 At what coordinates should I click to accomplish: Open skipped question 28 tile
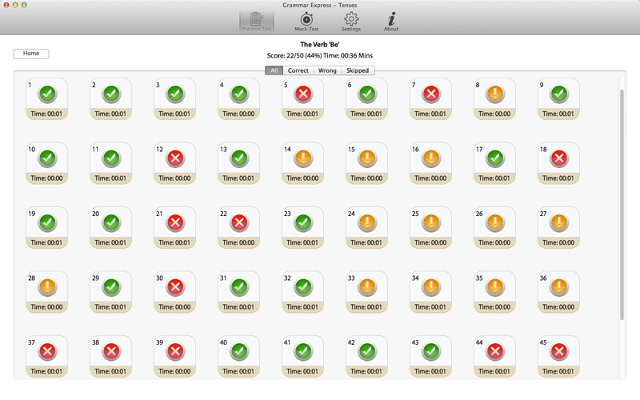47,286
